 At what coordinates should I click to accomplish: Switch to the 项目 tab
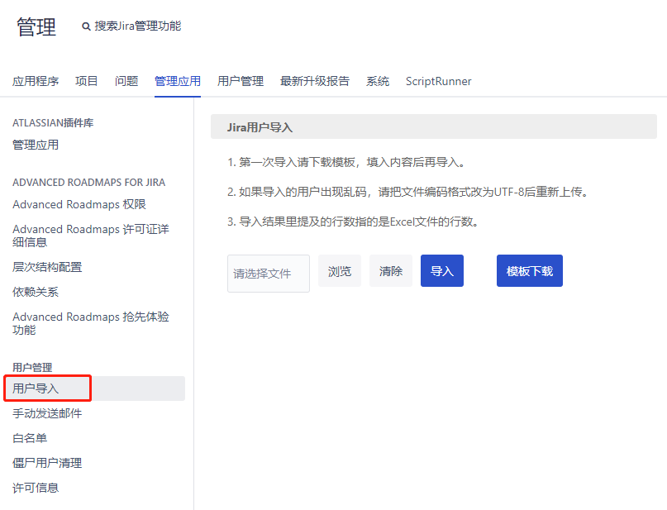tap(87, 81)
